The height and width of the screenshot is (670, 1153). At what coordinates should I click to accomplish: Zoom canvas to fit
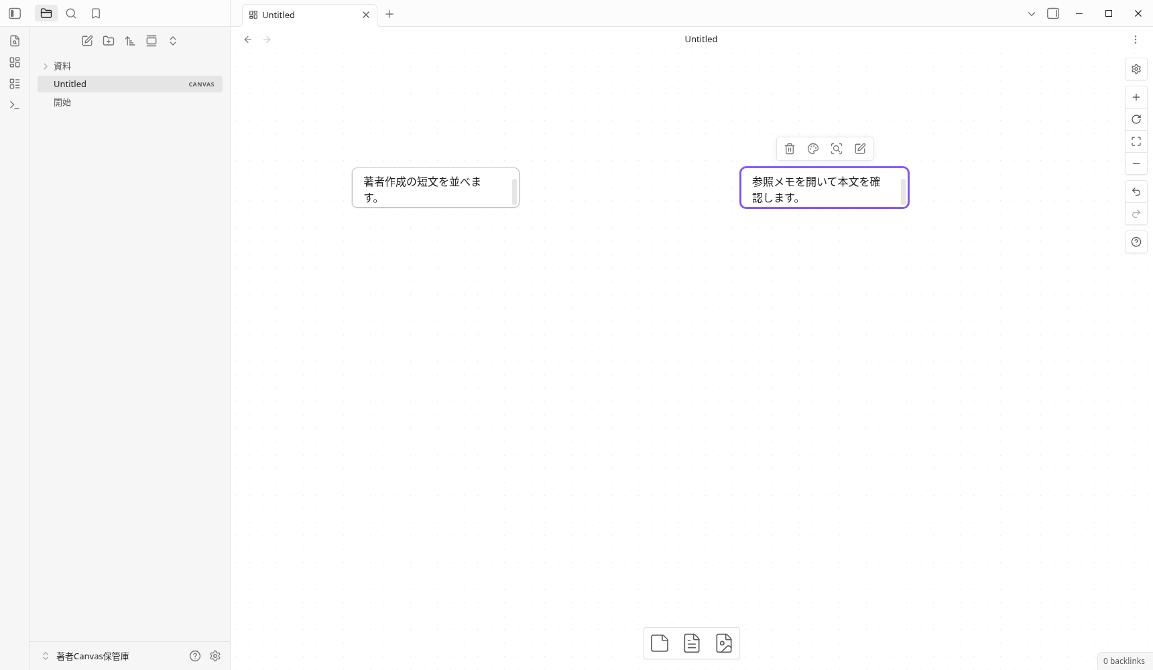[x=1136, y=141]
